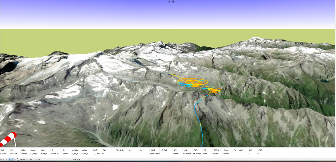336x162 pixels.
Task: Click the IAS value 72,9km/h
Action: pos(187,154)
